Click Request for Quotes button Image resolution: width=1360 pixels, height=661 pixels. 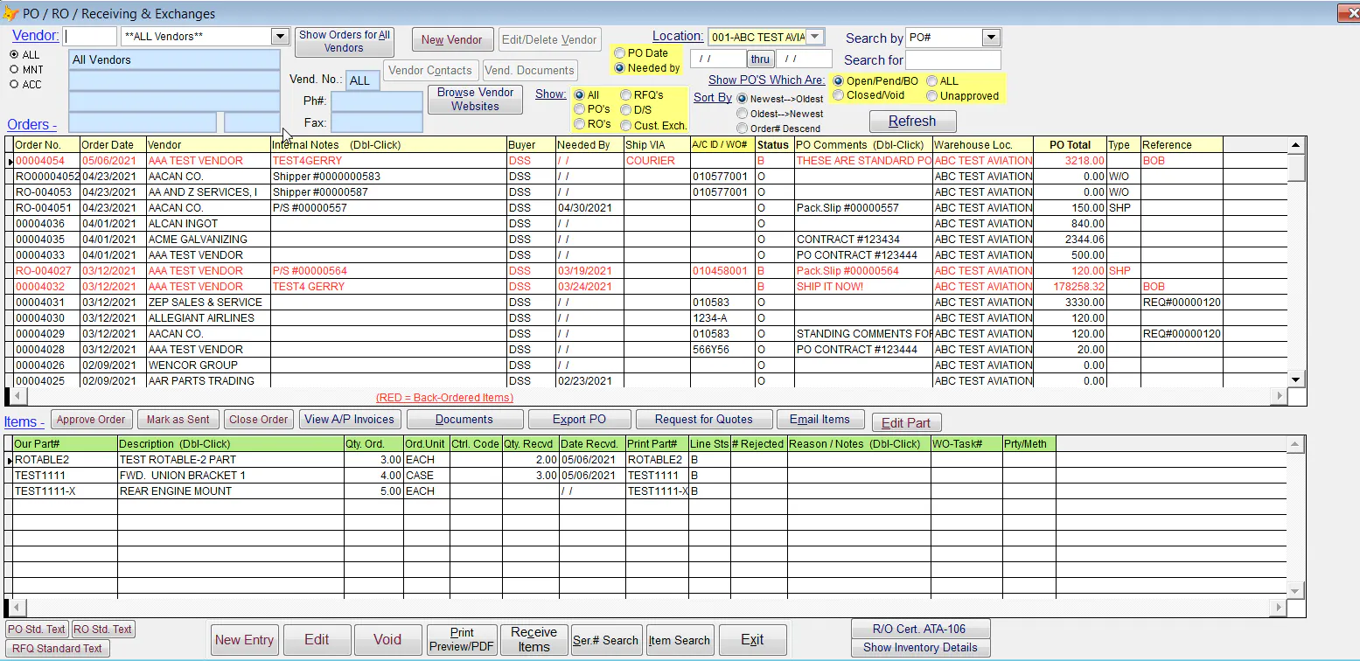[703, 420]
